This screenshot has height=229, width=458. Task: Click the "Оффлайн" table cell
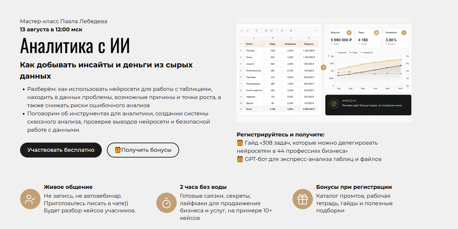[250, 97]
